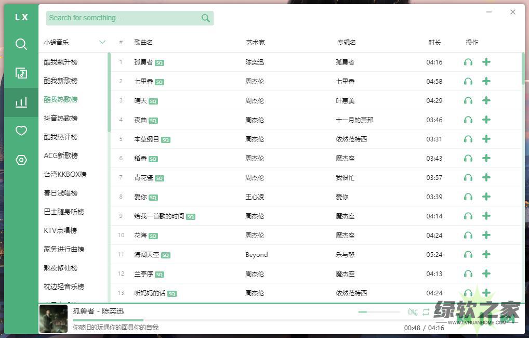Select the 酷我飙升榜 chart

pyautogui.click(x=61, y=62)
